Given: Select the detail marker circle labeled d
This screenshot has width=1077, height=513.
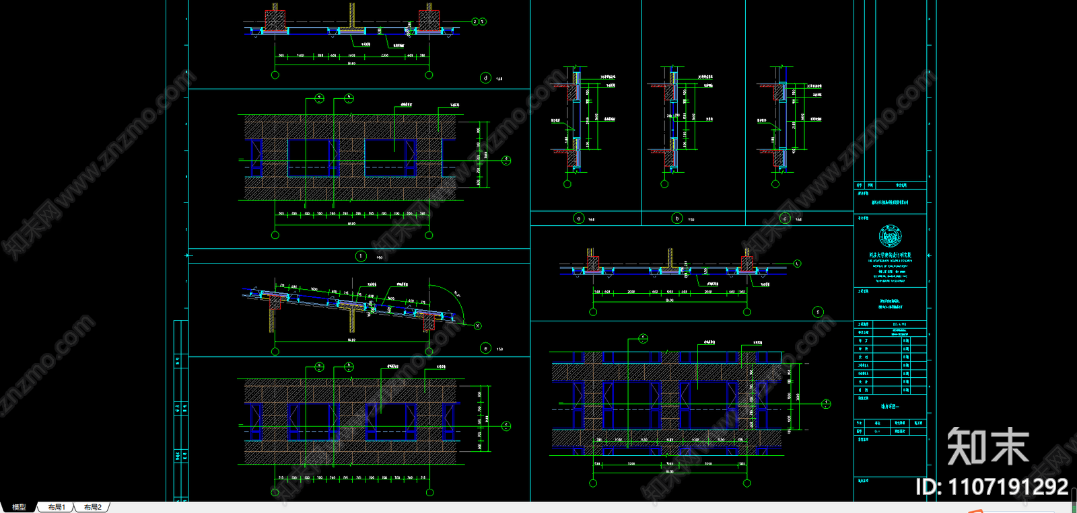Looking at the screenshot, I should tap(485, 78).
